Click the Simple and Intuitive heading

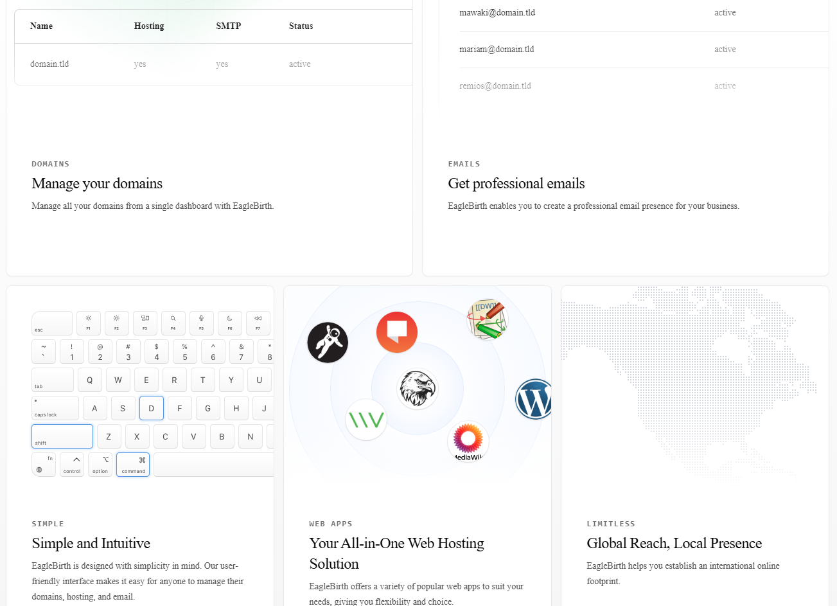tap(91, 544)
